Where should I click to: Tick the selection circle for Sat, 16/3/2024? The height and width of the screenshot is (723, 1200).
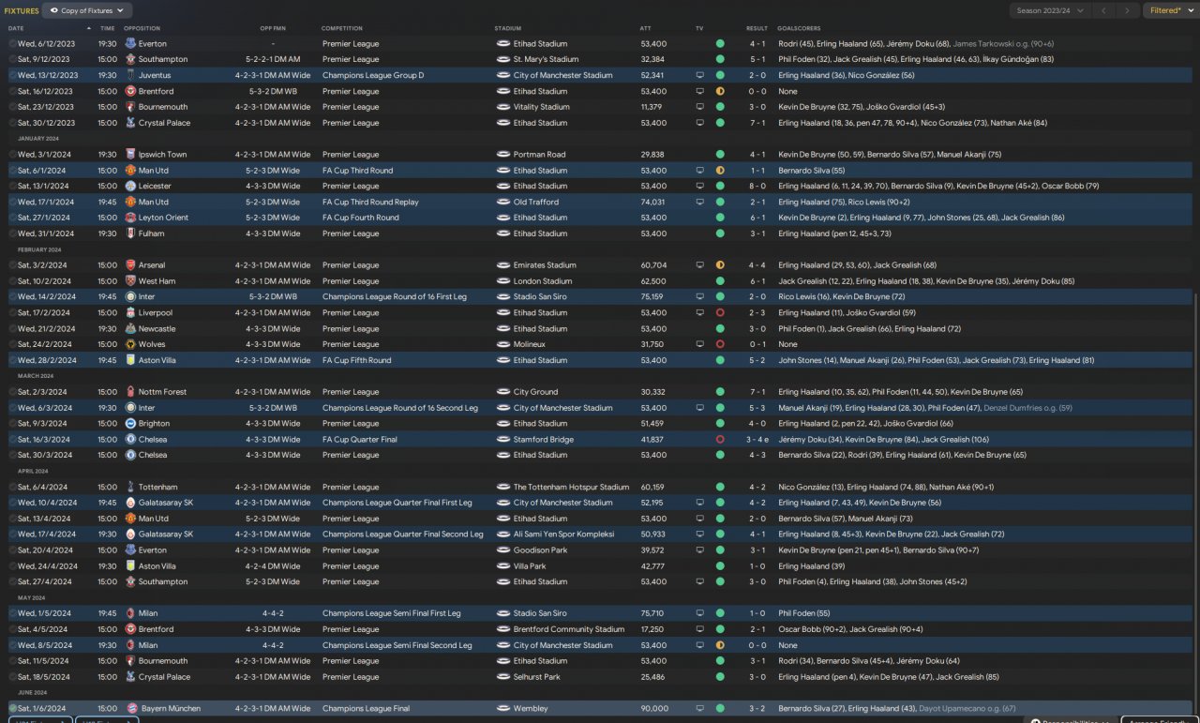point(12,439)
